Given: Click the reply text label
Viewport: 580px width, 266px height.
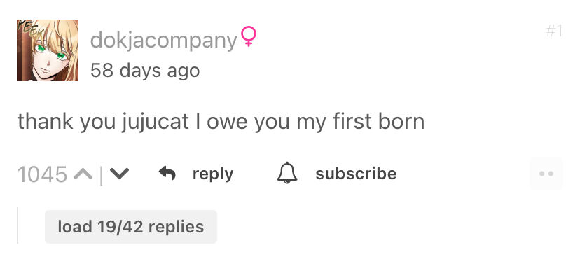Looking at the screenshot, I should pos(213,174).
